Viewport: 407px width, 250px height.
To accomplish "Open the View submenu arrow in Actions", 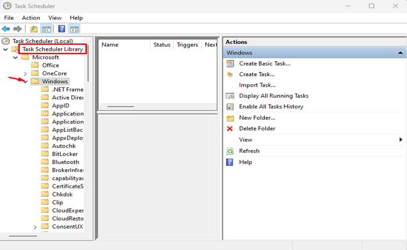I will (x=401, y=140).
